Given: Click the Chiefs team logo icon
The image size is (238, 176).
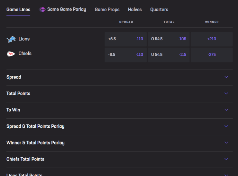Looking at the screenshot, I should click(11, 54).
